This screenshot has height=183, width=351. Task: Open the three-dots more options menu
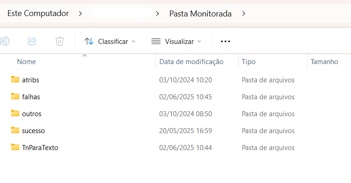[225, 41]
